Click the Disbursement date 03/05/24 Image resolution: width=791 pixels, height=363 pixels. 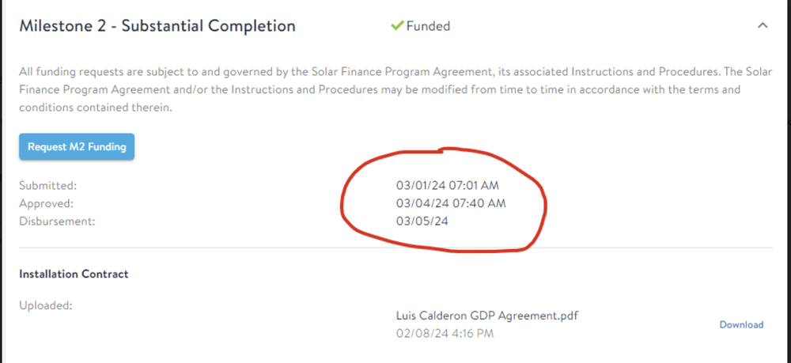click(x=422, y=221)
